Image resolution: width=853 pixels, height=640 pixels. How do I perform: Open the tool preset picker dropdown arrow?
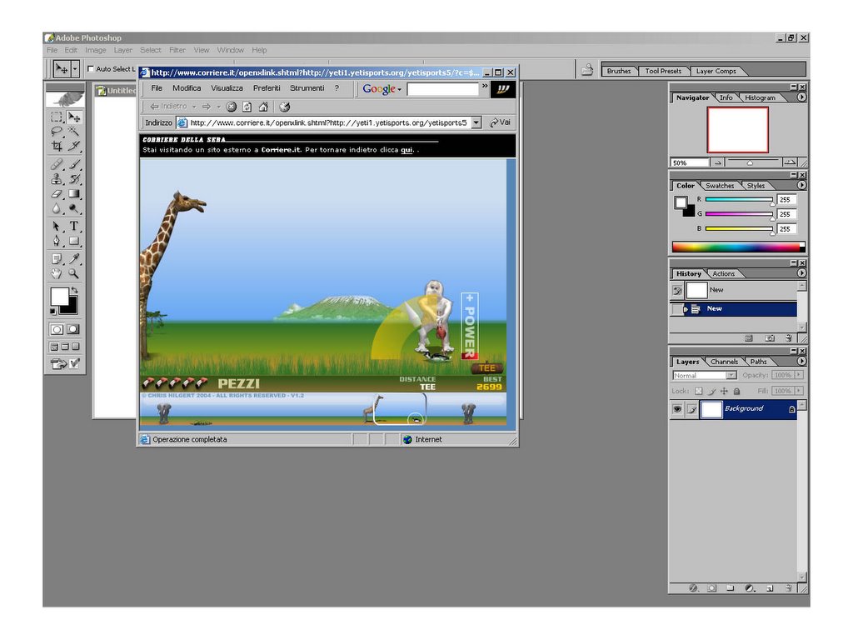(x=75, y=69)
